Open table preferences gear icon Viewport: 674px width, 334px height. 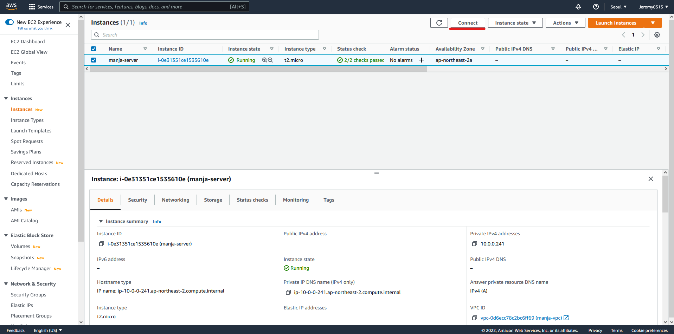(657, 35)
